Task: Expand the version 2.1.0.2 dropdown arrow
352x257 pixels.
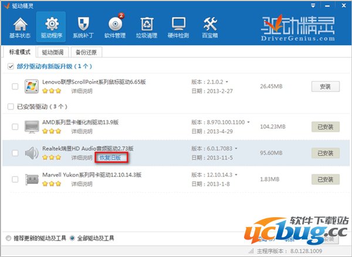Action: pyautogui.click(x=226, y=82)
